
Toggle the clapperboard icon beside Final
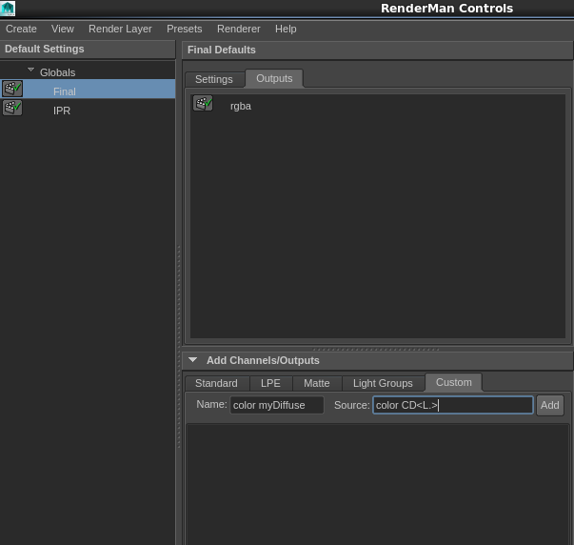[x=12, y=89]
